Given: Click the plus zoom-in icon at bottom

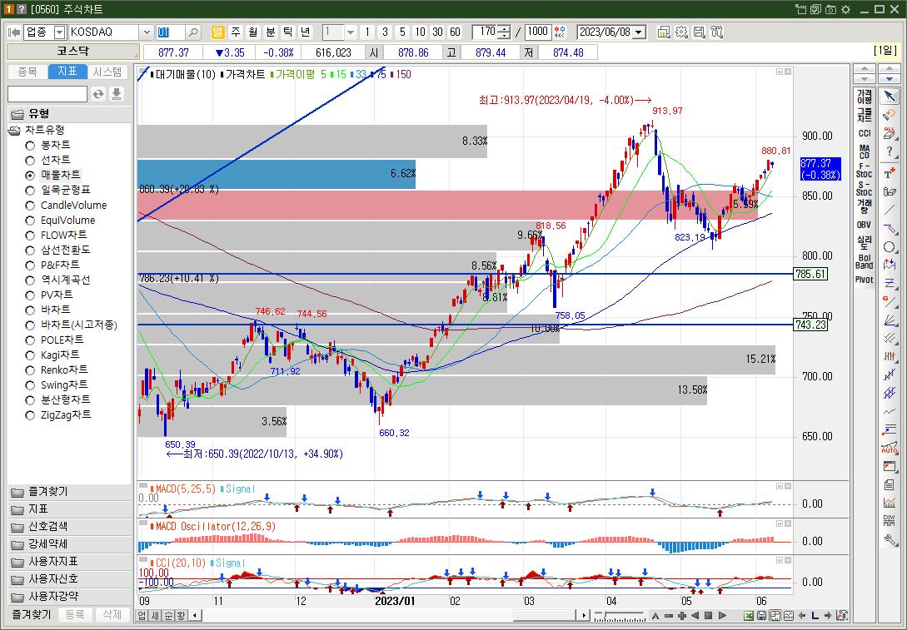Looking at the screenshot, I should coord(683,616).
